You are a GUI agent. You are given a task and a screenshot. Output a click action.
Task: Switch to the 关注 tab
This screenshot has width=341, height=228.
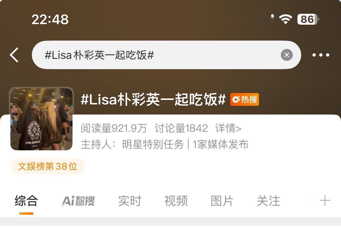(x=268, y=201)
